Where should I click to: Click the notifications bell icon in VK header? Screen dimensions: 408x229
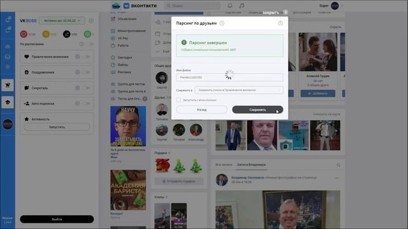[229, 6]
